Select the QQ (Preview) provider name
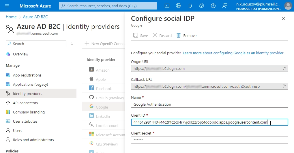The width and height of the screenshot is (294, 153). coord(107,144)
